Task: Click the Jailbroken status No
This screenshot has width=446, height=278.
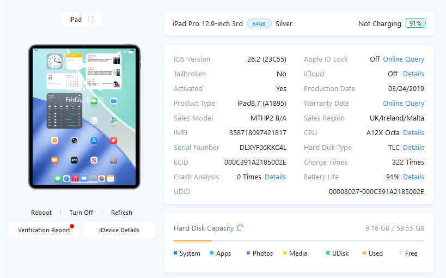Action: pyautogui.click(x=282, y=74)
